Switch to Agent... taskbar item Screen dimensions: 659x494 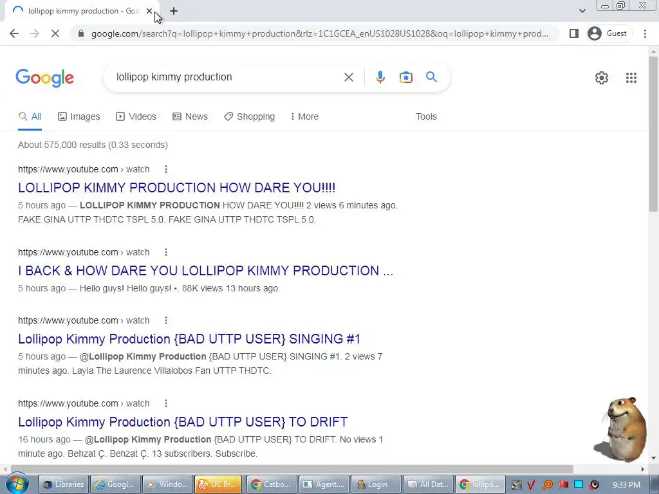(324, 484)
